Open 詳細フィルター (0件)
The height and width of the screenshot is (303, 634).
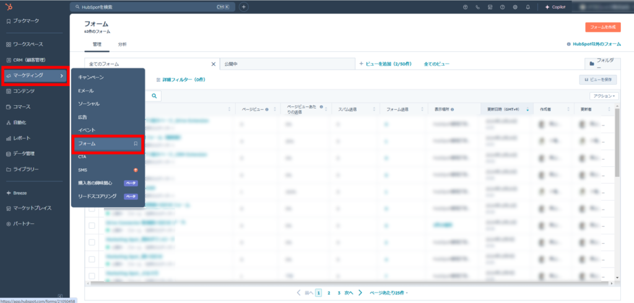181,80
